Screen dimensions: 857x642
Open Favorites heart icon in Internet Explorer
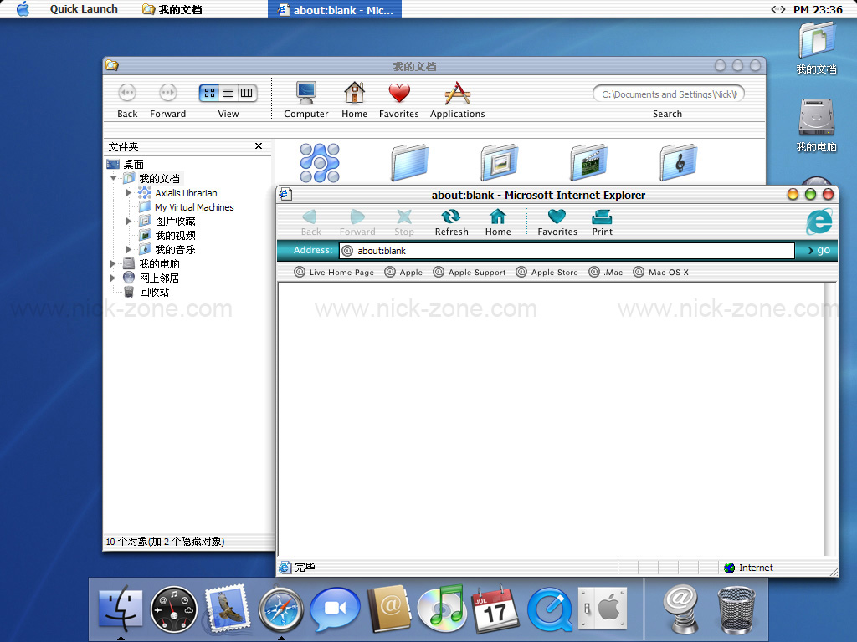click(557, 218)
